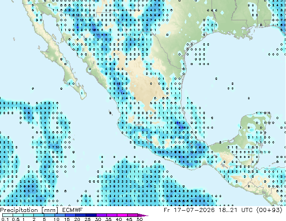Click the legend value '40'
The width and height of the screenshot is (286, 221).
pos(119,219)
